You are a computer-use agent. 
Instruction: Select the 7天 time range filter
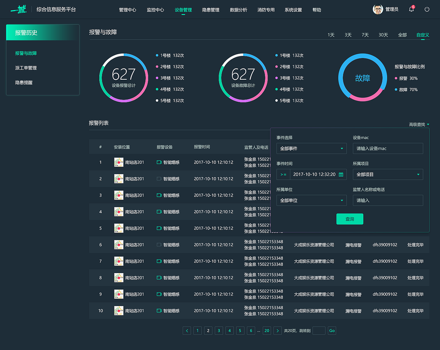[x=365, y=35]
